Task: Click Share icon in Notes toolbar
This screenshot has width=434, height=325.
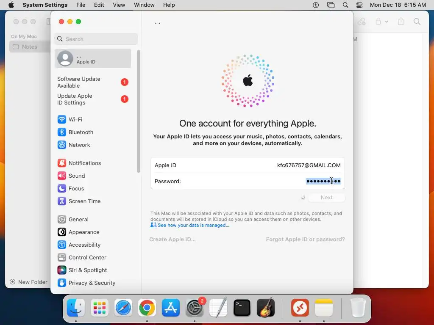Action: 401,21
